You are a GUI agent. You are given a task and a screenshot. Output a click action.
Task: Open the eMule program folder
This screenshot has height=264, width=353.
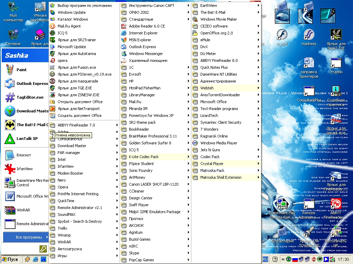point(226,40)
